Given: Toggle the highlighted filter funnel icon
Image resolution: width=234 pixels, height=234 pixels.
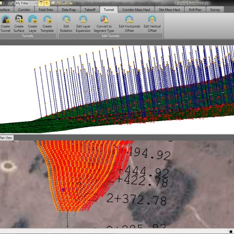Looking at the screenshot, I should pos(41,3).
